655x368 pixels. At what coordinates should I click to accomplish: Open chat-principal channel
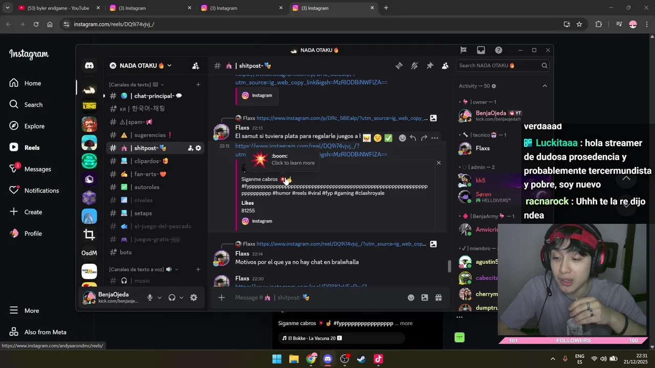point(156,96)
